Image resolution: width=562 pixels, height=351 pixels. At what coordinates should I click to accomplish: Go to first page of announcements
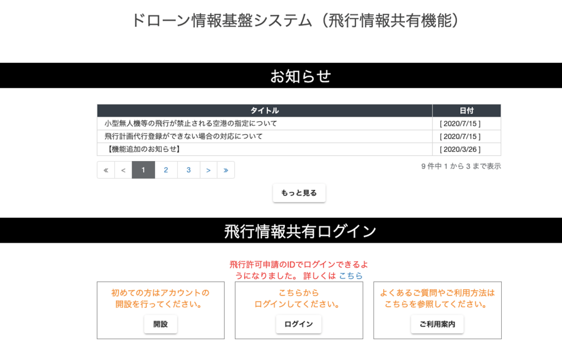point(106,170)
